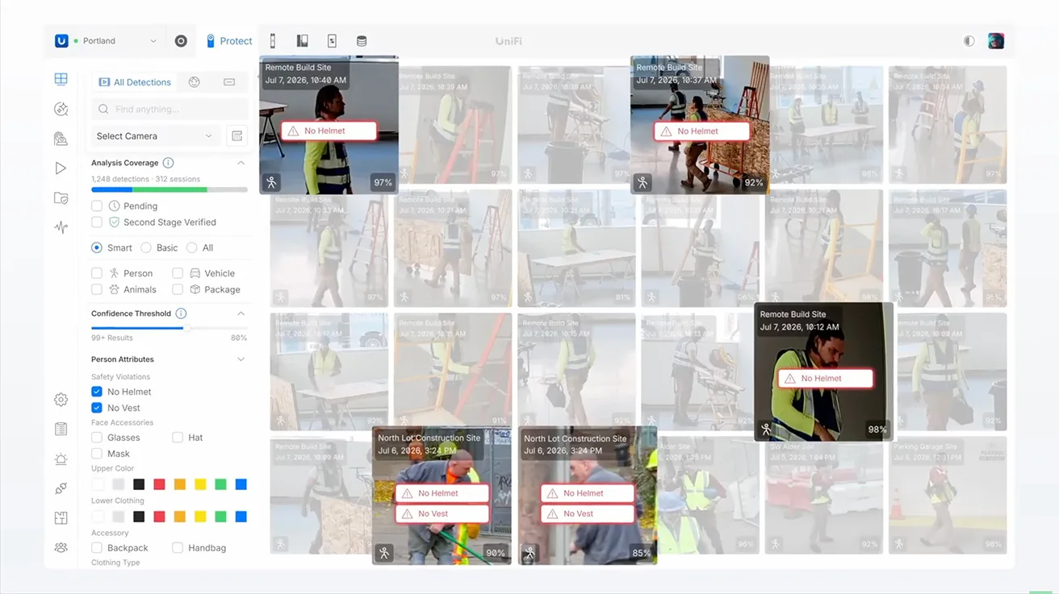Select the Basic radio button
The width and height of the screenshot is (1059, 594).
tap(146, 247)
